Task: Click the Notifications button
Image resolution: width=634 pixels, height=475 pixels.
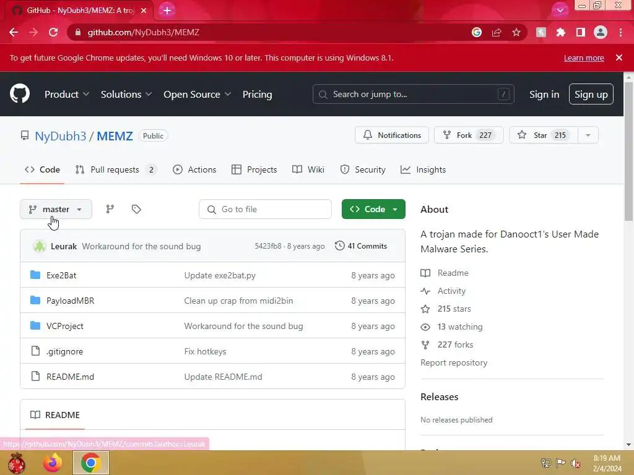Action: pyautogui.click(x=392, y=135)
